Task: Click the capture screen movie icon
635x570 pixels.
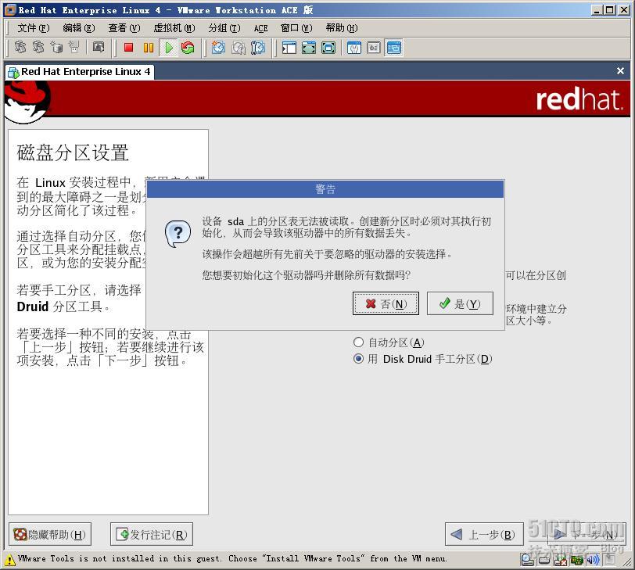Action: 98,48
